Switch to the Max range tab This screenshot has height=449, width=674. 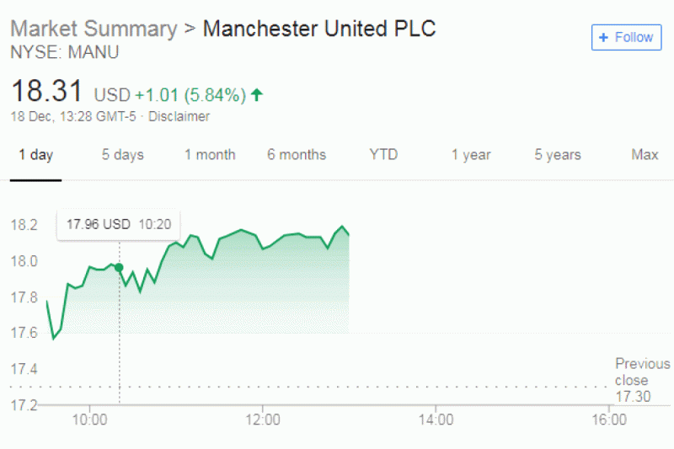click(x=645, y=155)
